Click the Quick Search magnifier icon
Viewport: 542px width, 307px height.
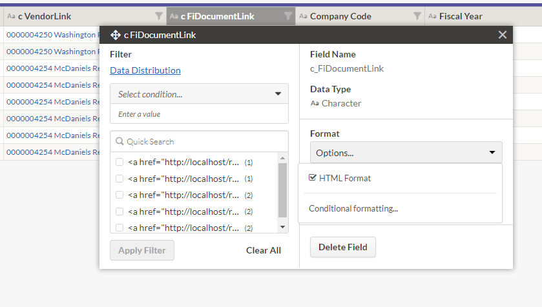pyautogui.click(x=120, y=141)
